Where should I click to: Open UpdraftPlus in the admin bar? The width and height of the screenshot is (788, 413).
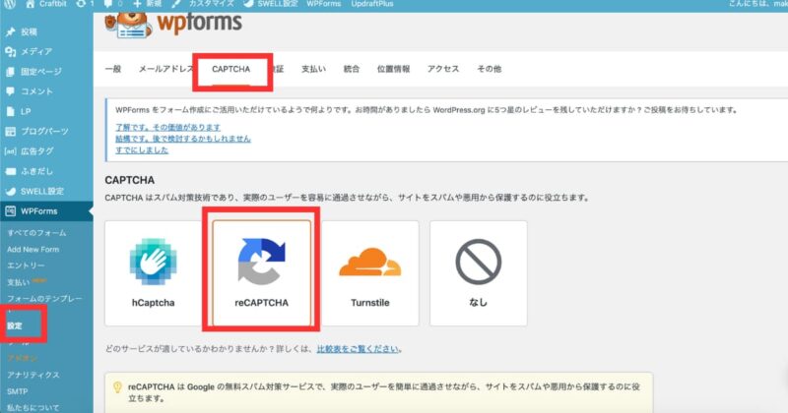pos(372,4)
